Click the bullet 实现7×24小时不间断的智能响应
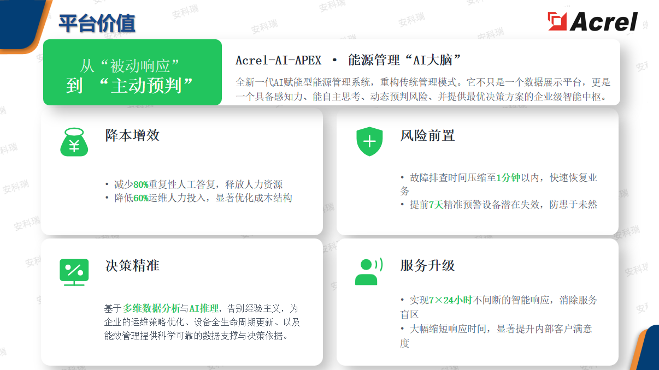Screen dimensions: 659x370 pos(499,307)
